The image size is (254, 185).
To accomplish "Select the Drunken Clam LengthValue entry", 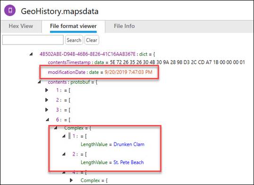I will [x=112, y=144].
